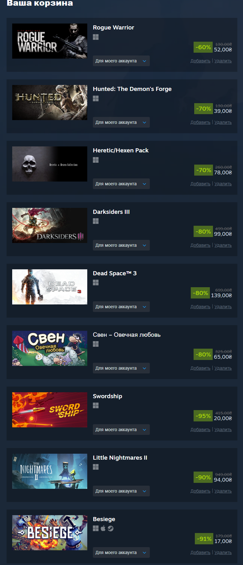Open the Свен Овечная любовь cover image

pyautogui.click(x=50, y=348)
